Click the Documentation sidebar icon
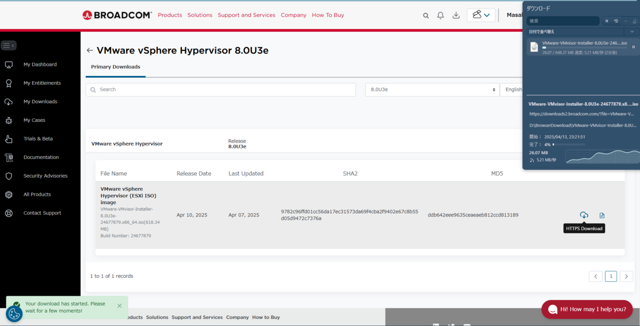This screenshot has width=640, height=326. pos(9,157)
